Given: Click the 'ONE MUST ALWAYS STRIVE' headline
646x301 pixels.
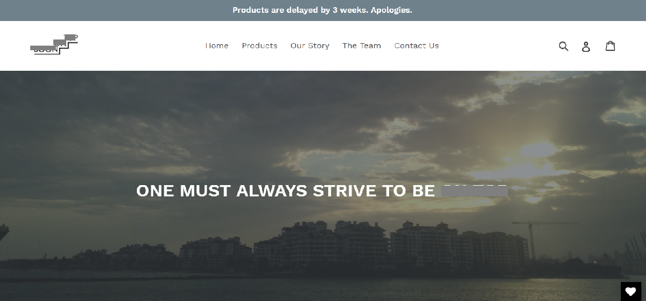Looking at the screenshot, I should (x=285, y=191).
